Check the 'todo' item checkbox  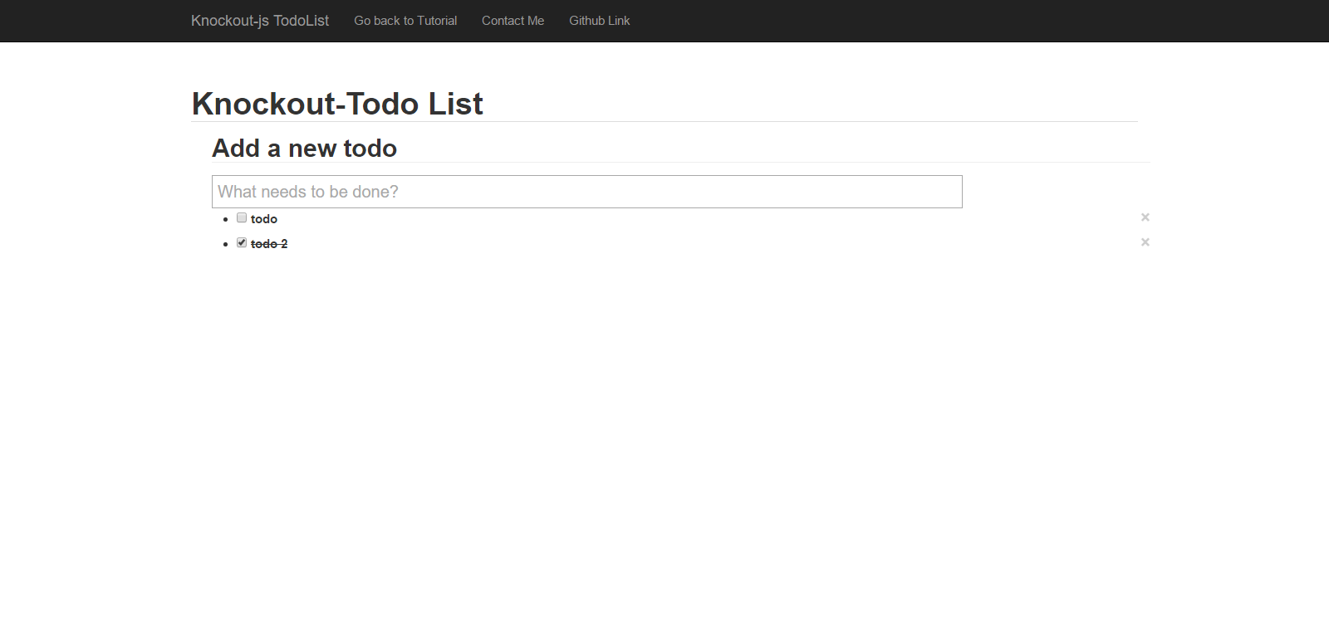point(242,217)
